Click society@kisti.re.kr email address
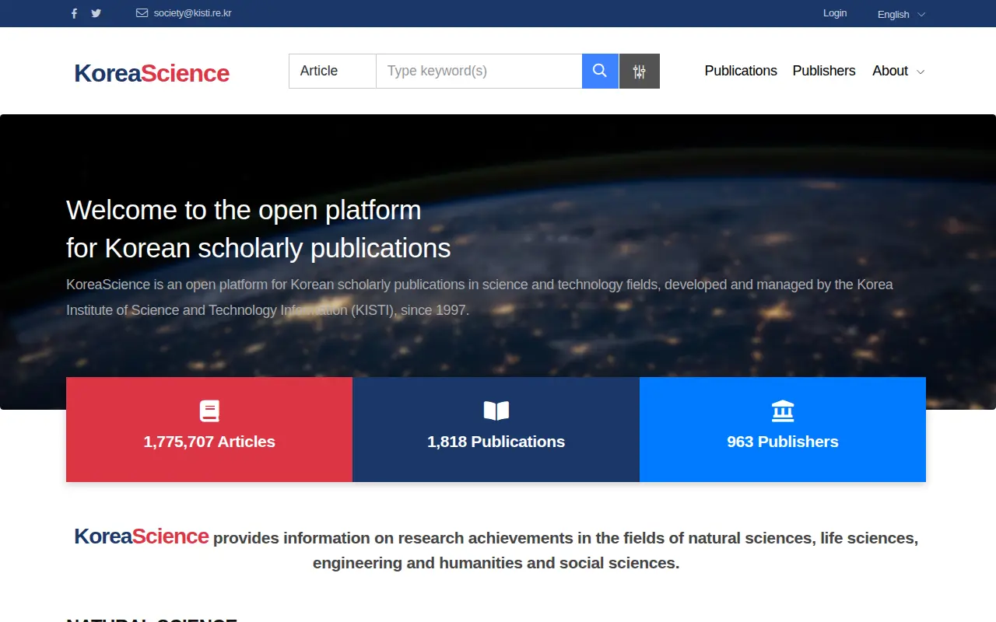996x622 pixels. [192, 13]
